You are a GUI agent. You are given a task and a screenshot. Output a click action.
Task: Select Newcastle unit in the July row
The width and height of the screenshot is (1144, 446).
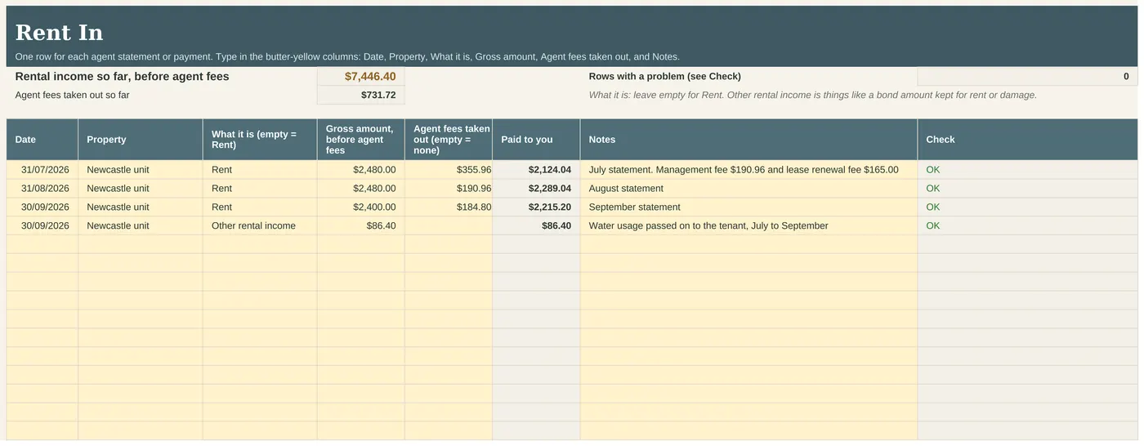[x=141, y=170]
